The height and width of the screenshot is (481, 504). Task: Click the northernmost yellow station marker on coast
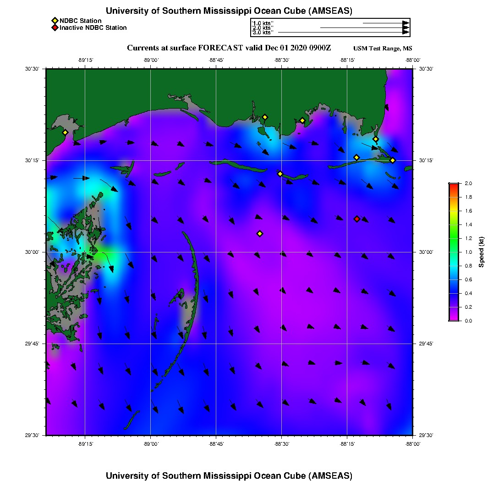(x=265, y=117)
